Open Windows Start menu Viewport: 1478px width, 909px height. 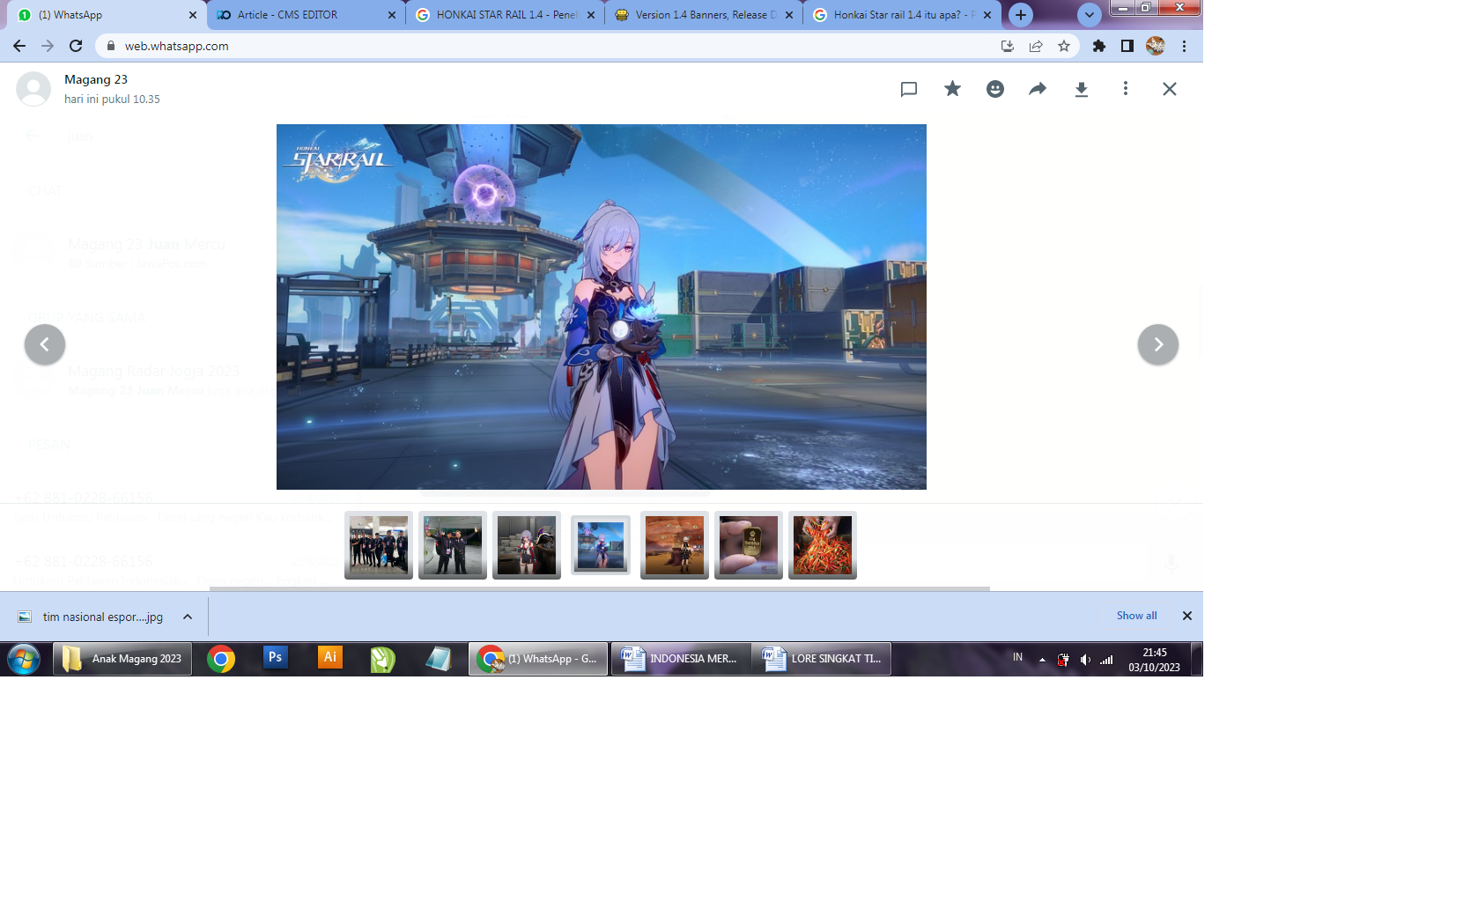click(24, 659)
